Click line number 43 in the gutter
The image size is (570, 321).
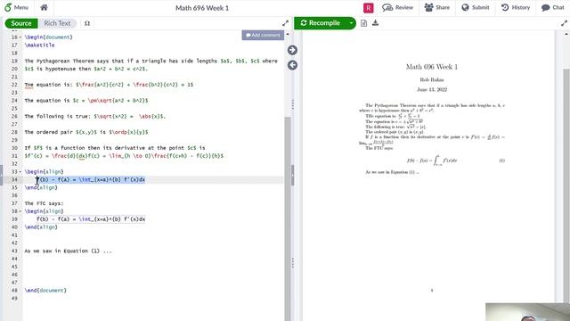[x=14, y=251]
